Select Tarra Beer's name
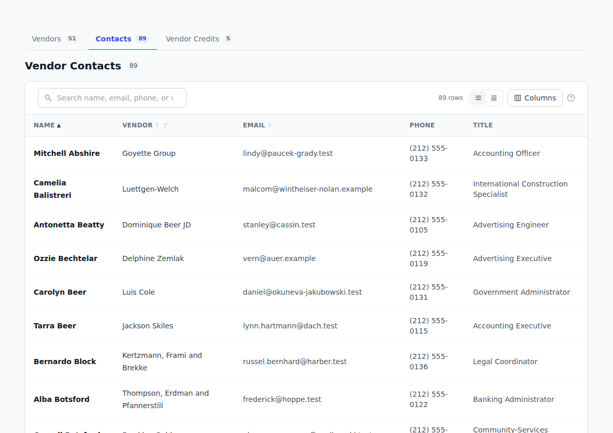613x433 pixels. [55, 326]
